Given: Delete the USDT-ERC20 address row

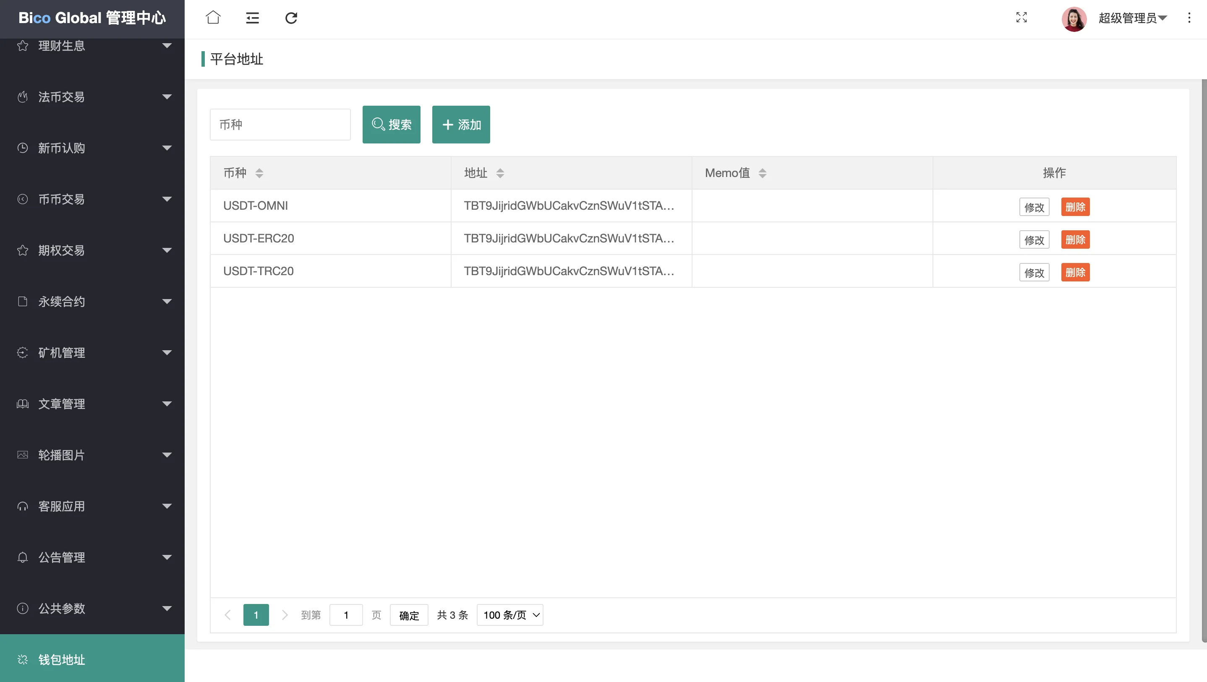Looking at the screenshot, I should click(1075, 240).
